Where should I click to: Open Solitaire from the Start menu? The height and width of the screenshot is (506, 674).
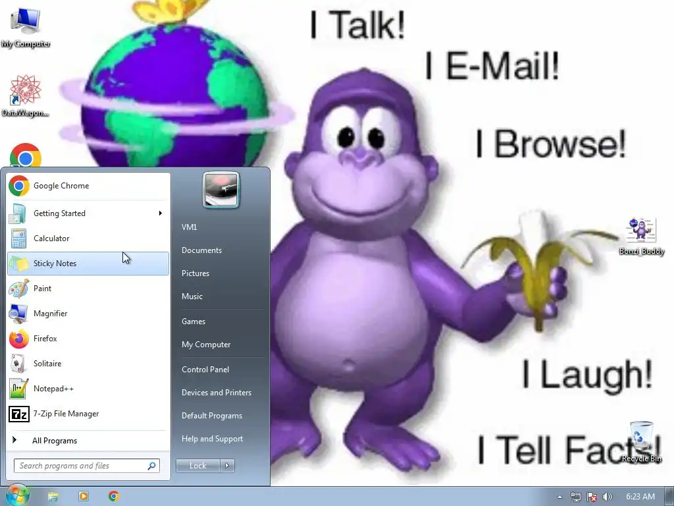click(88, 364)
